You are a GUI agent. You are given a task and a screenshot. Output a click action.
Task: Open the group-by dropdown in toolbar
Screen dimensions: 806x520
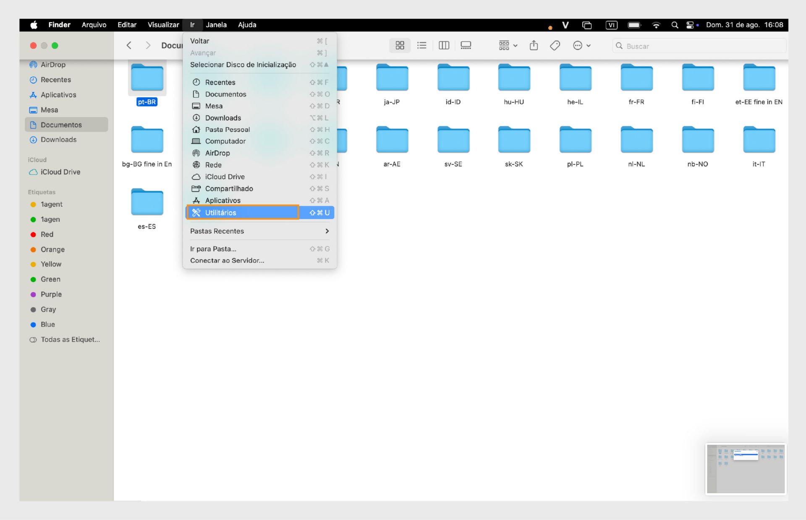point(508,45)
